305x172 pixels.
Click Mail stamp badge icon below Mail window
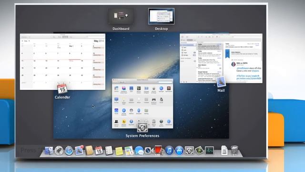tap(221, 82)
